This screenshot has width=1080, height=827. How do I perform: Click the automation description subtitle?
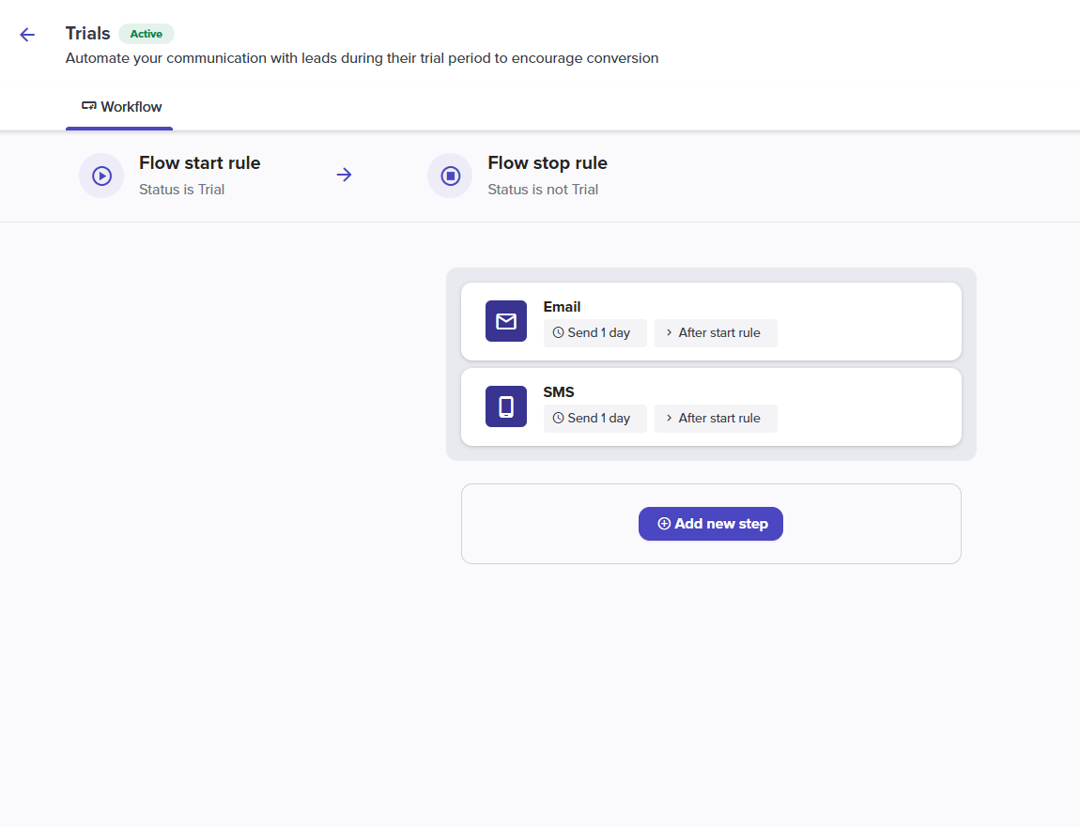click(362, 58)
